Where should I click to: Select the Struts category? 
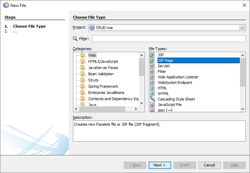93,80
